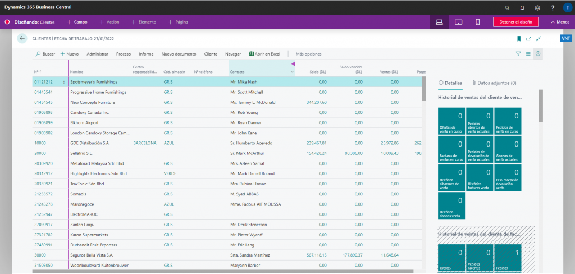Click the list horizontal scrollbar
575x274 pixels.
point(222,272)
